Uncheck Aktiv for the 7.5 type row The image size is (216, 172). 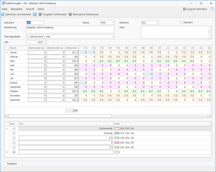(x=14, y=147)
